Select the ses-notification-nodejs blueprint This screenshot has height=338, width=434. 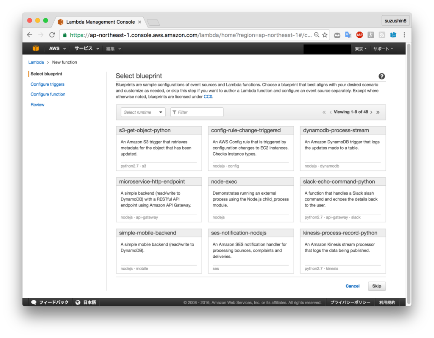point(251,251)
